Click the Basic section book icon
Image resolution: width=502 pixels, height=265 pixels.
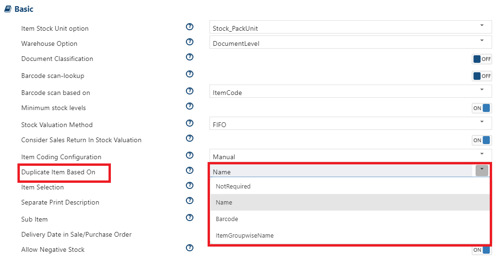(8, 9)
